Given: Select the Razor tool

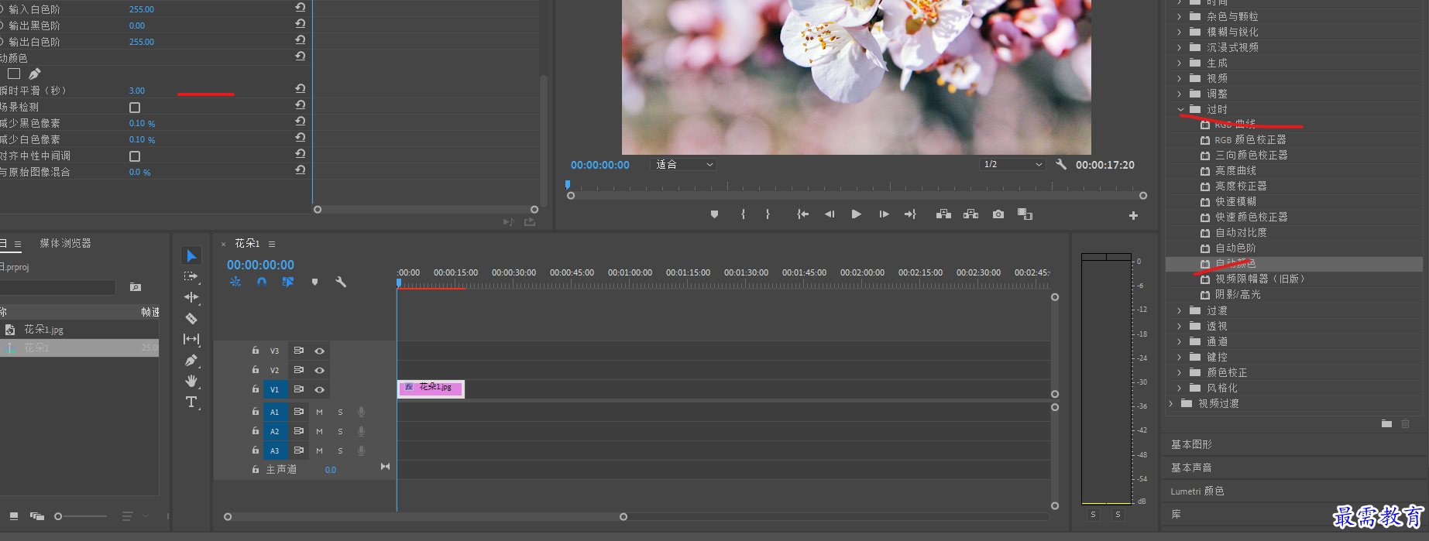Looking at the screenshot, I should [191, 318].
